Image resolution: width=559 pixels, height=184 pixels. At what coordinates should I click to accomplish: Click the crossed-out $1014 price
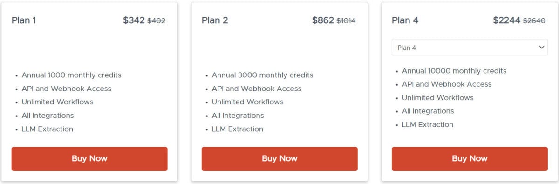[x=346, y=21]
